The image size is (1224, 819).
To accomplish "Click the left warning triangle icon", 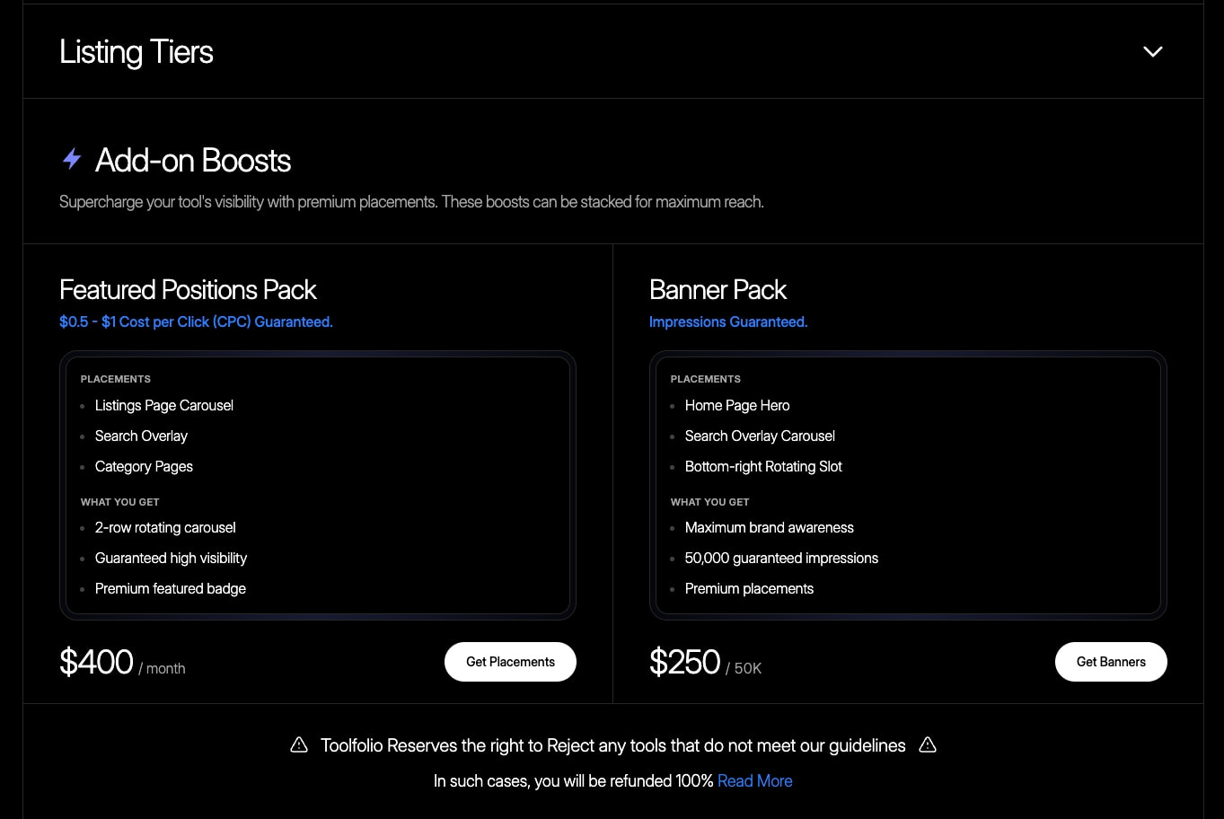I will [299, 745].
